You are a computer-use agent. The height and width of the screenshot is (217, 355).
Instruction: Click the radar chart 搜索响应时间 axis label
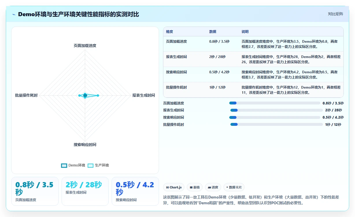click(x=85, y=145)
